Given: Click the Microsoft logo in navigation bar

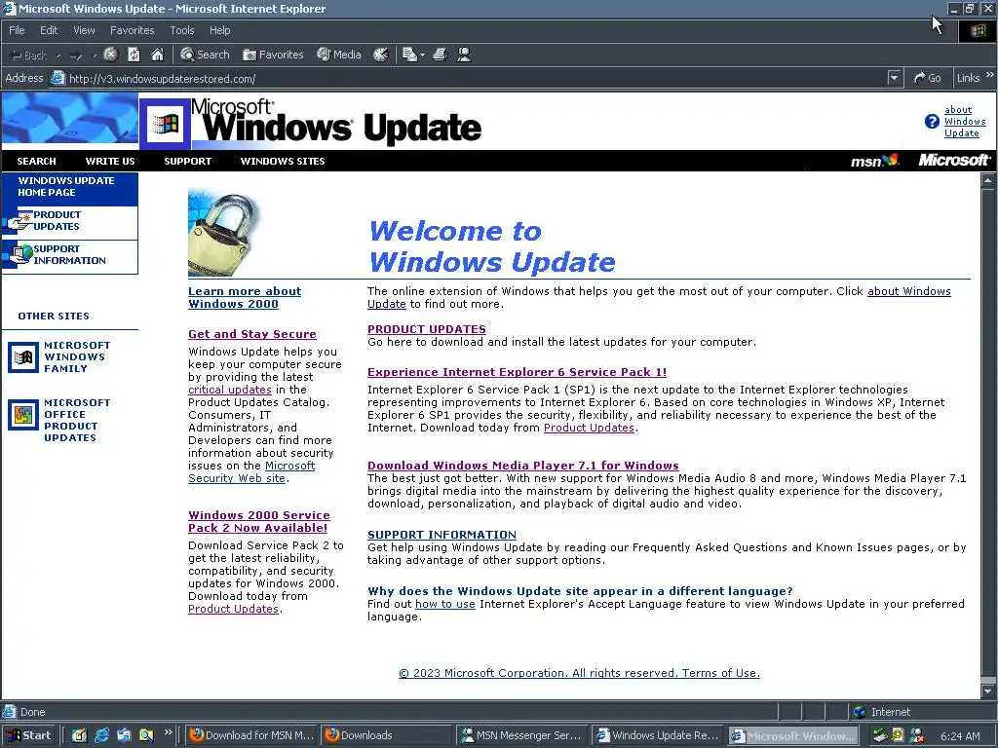Looking at the screenshot, I should (x=953, y=161).
